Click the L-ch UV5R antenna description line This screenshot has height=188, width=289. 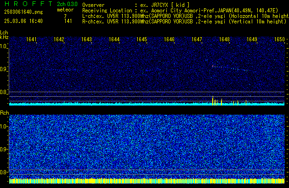(x=186, y=16)
